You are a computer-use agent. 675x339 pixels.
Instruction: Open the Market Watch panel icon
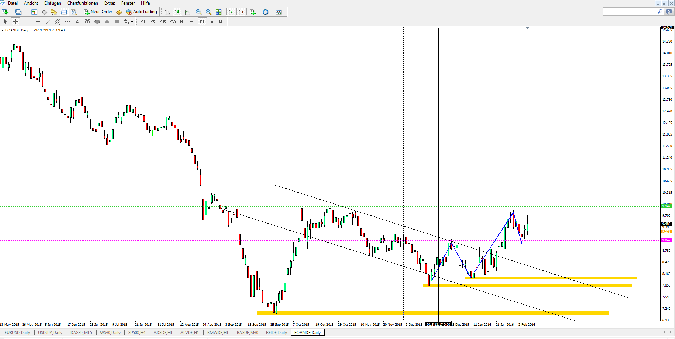[34, 12]
